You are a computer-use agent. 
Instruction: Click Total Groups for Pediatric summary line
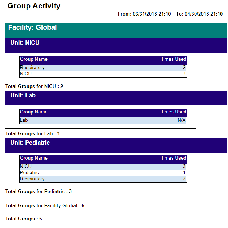click(x=39, y=192)
